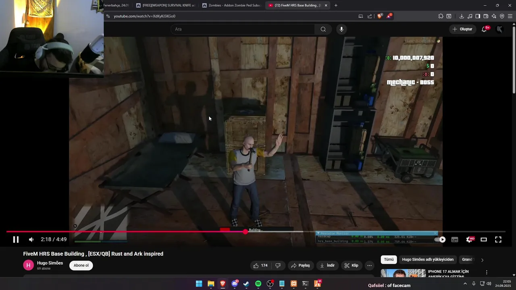Click the video title text
The width and height of the screenshot is (516, 290).
tap(93, 254)
